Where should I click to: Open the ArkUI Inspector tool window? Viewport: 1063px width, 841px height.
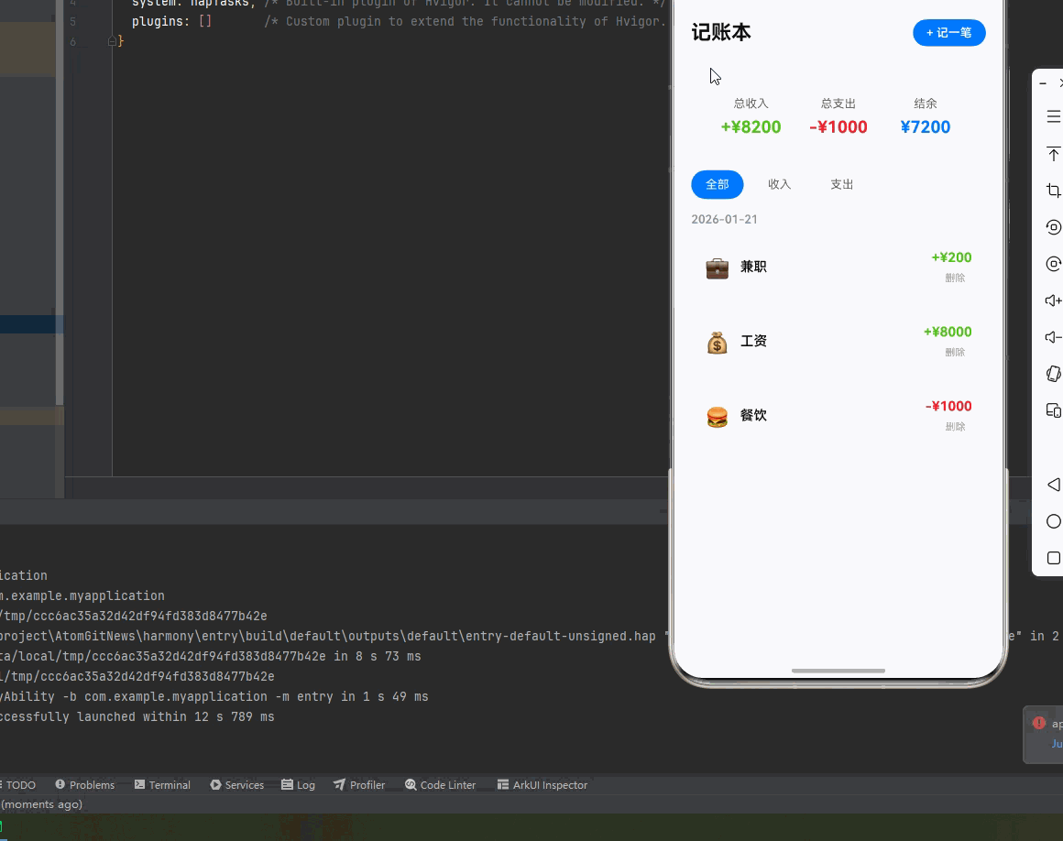542,785
